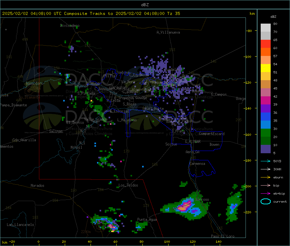Select the magenta swatch in dBZ scale
Image resolution: width=290 pixels, height=246 pixels.
[x=266, y=100]
